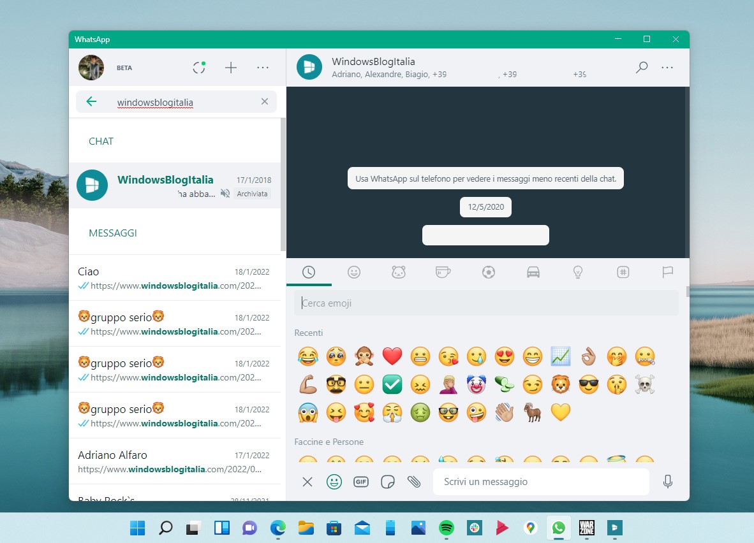Insert the heart-eyes emoji

pyautogui.click(x=505, y=356)
